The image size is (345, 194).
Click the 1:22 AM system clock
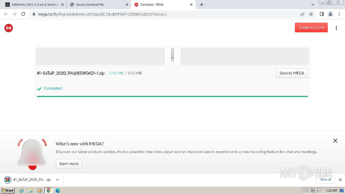tap(331, 190)
